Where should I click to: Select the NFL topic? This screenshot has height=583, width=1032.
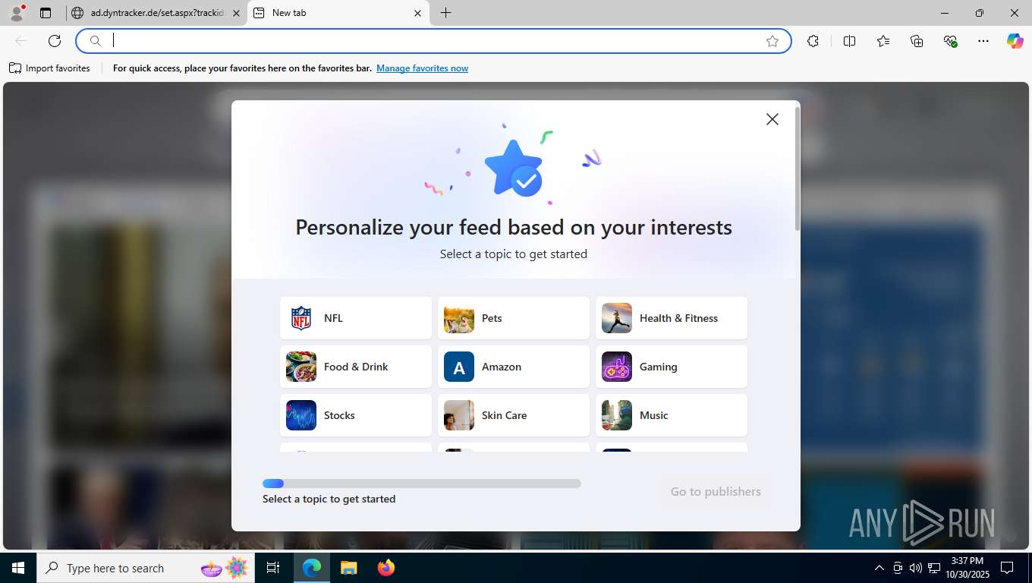point(356,318)
